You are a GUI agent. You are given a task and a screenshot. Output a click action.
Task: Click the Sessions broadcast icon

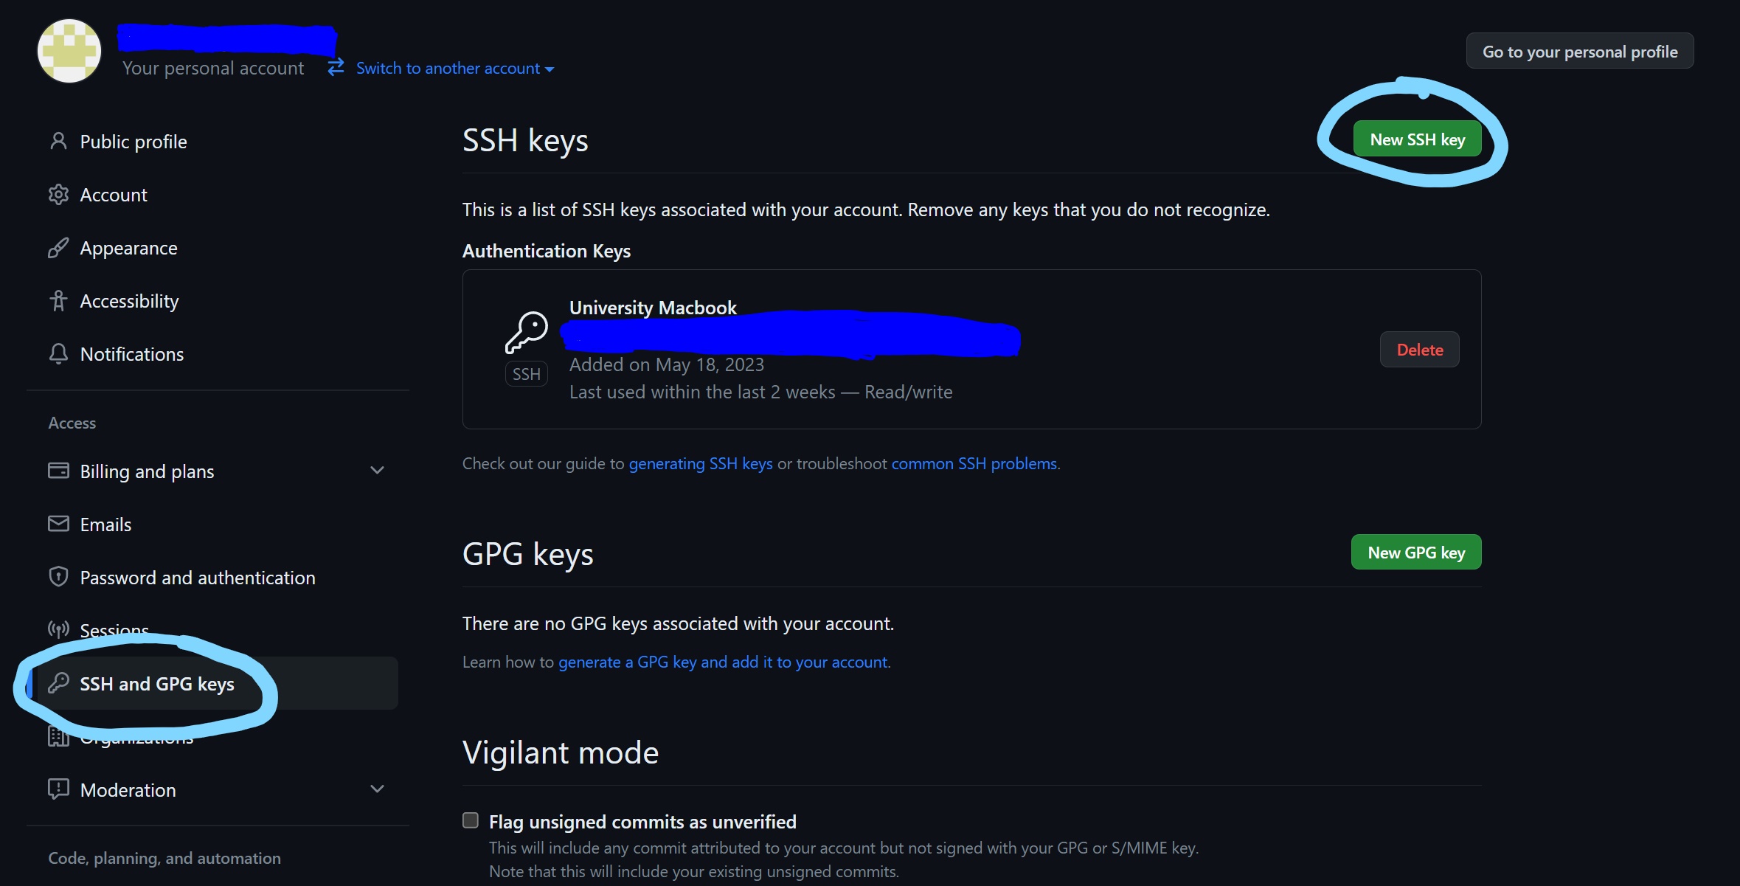coord(58,630)
